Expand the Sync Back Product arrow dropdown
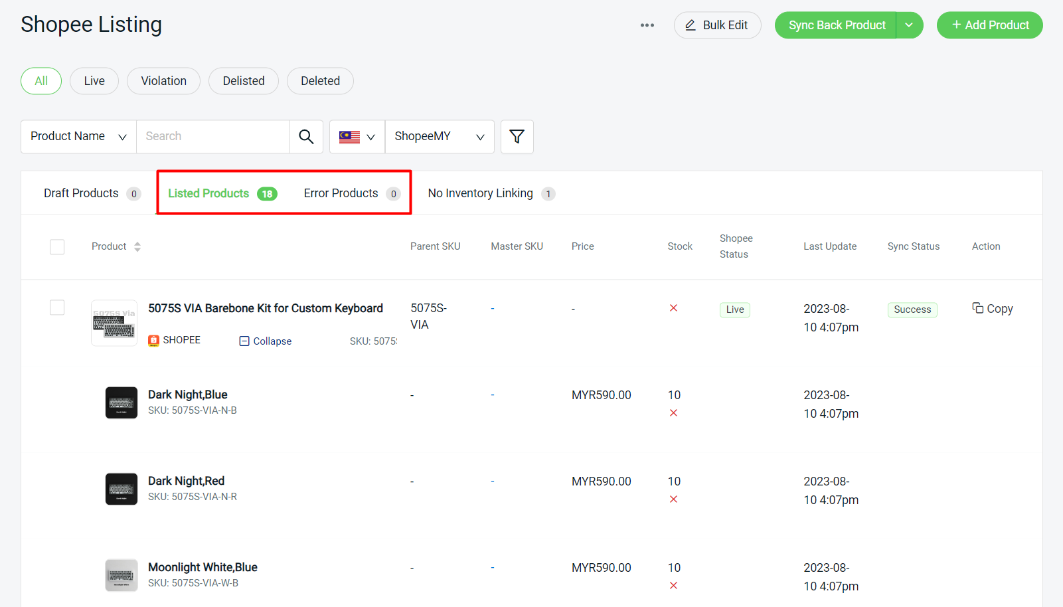 tap(909, 25)
